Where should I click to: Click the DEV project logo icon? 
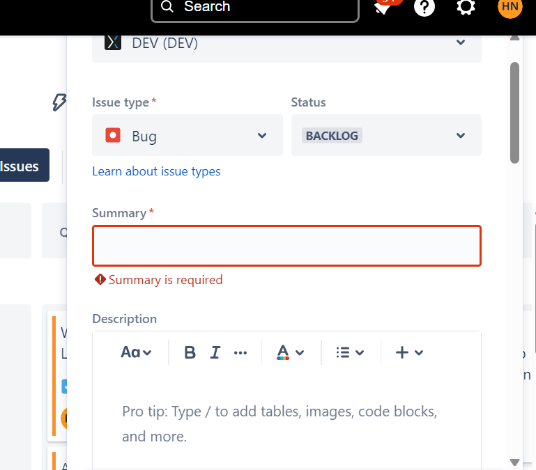113,42
